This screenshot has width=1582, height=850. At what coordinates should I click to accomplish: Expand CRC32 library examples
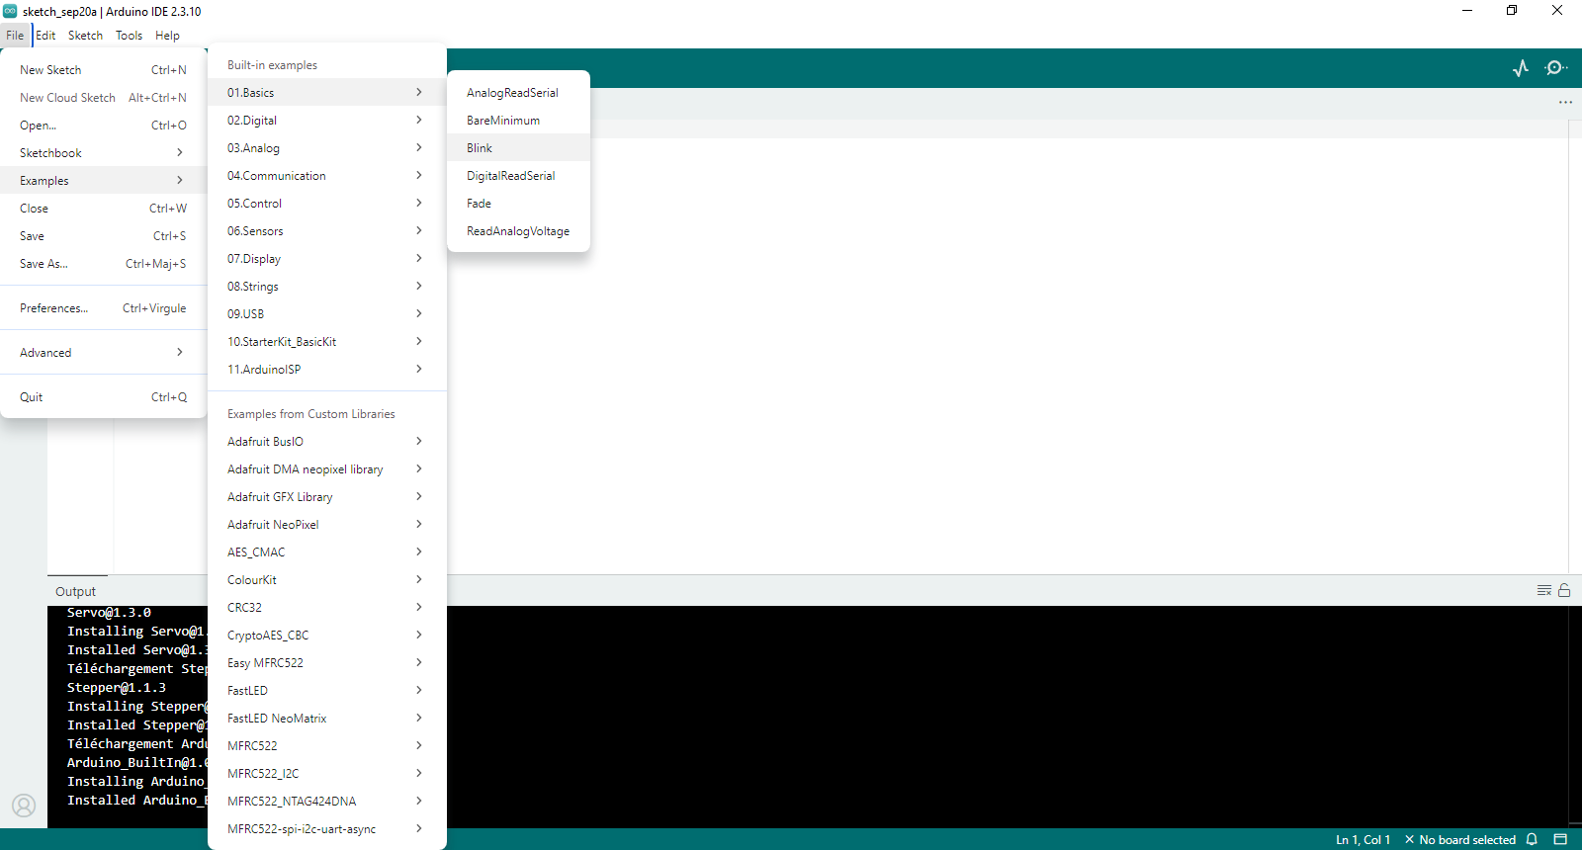tap(327, 608)
